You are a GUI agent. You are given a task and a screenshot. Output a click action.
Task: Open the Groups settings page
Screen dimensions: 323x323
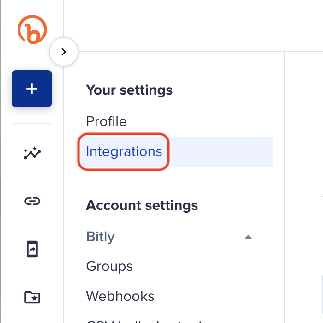[109, 267]
